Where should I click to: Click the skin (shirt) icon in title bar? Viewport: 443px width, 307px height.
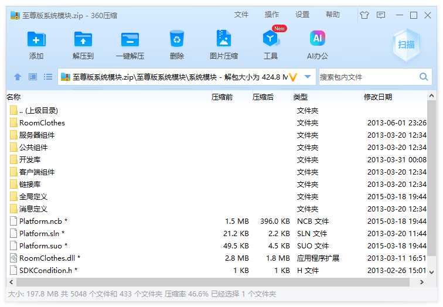[x=364, y=15]
